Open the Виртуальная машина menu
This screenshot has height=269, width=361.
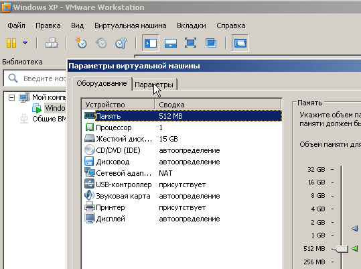(x=131, y=25)
